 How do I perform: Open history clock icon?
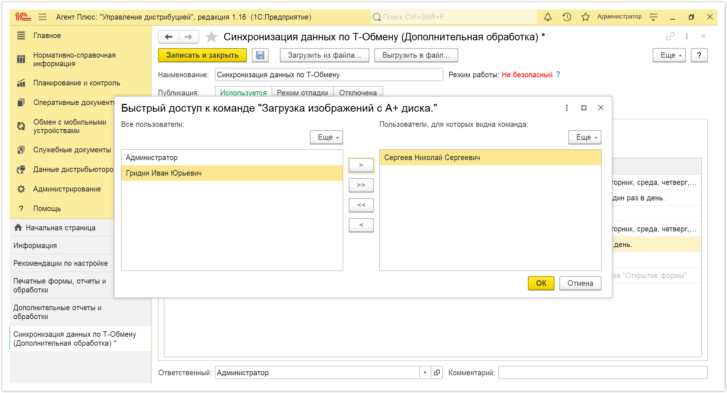pyautogui.click(x=567, y=17)
